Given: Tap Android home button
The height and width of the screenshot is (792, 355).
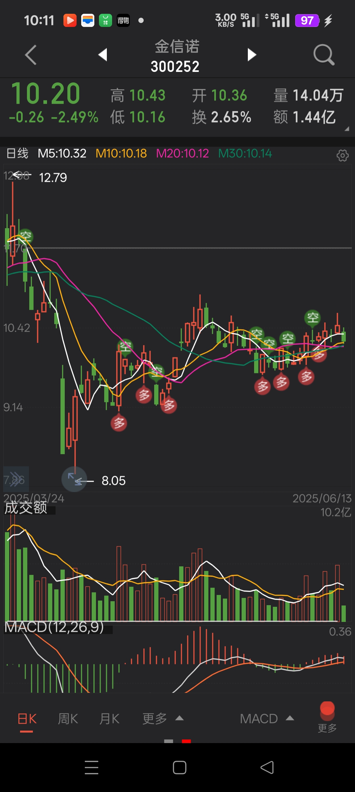Looking at the screenshot, I should (179, 767).
